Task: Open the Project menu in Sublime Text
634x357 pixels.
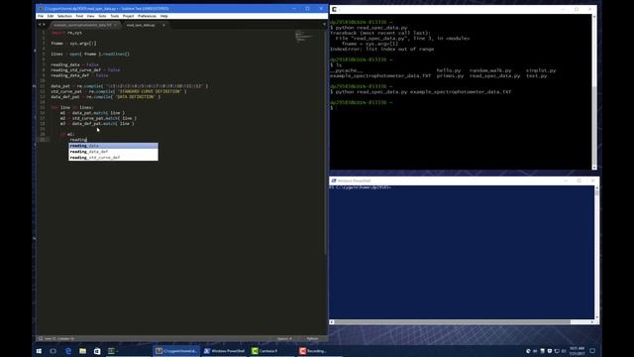Action: tap(128, 16)
